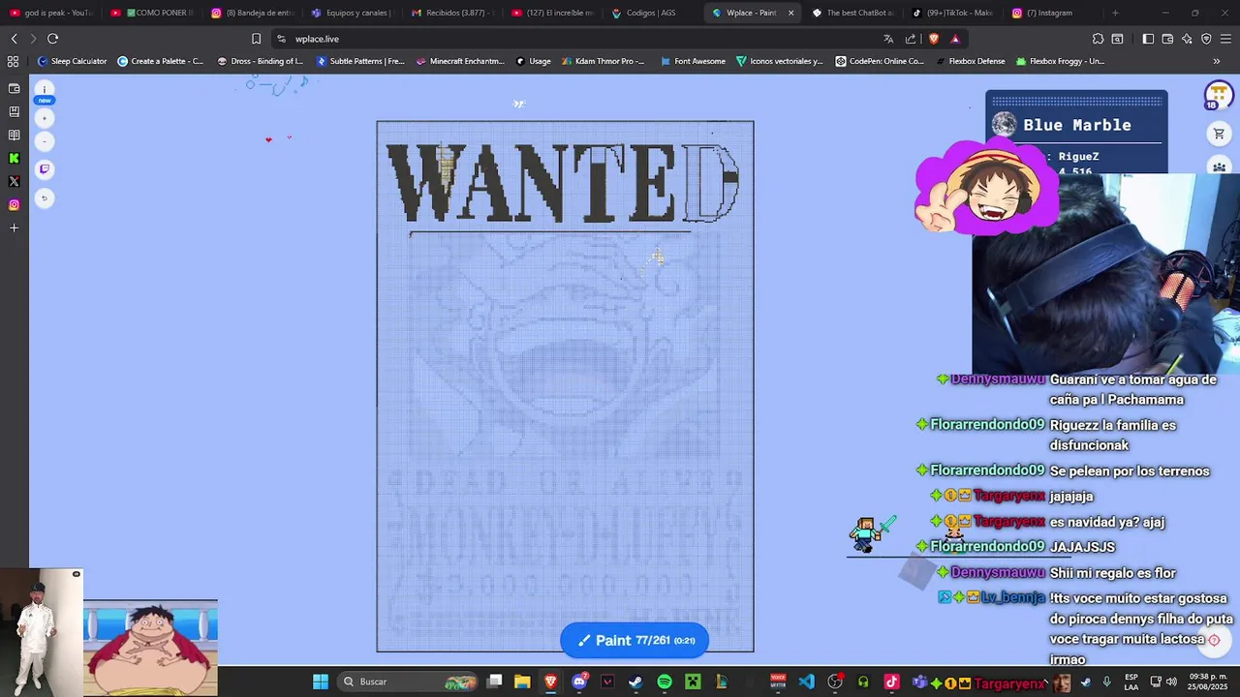Open the tab grid button left of bookmarks
This screenshot has height=697, width=1240.
13,61
